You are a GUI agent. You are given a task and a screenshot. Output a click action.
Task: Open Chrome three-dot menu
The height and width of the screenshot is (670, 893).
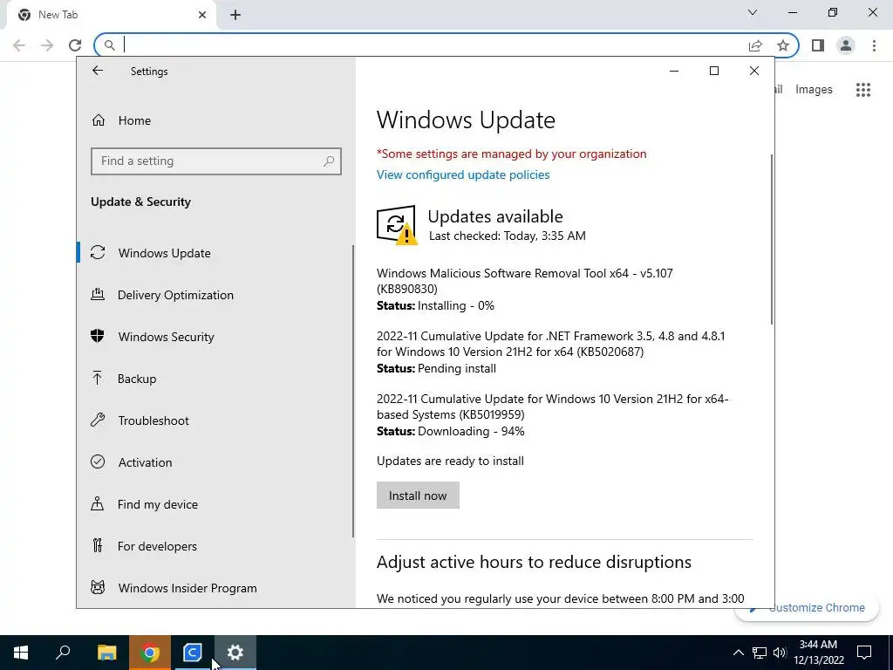pos(874,45)
